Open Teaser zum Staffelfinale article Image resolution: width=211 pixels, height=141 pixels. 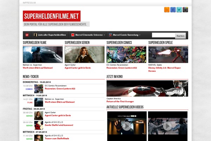coord(57,139)
